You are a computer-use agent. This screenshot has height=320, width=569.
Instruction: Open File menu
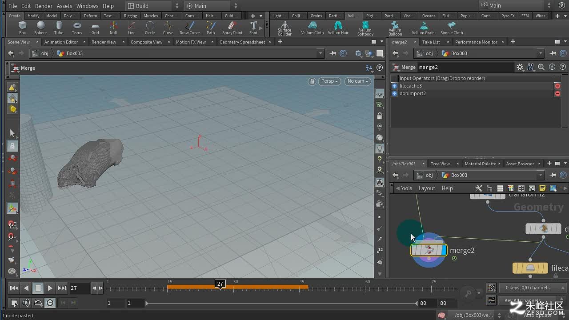click(x=12, y=6)
